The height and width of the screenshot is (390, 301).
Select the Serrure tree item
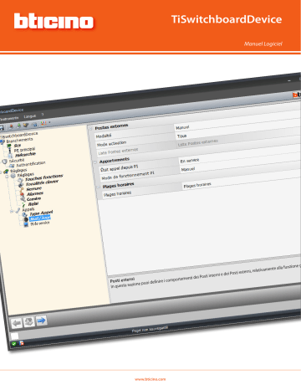coord(33,188)
